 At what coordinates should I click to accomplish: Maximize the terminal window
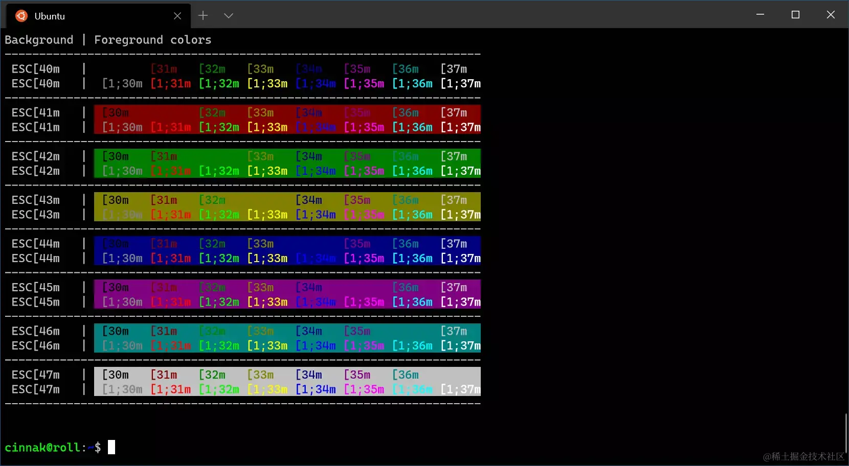(x=795, y=15)
